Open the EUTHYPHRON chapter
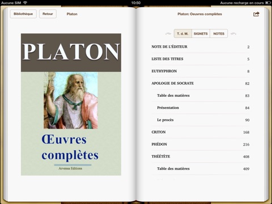Image resolution: width=272 pixels, height=204 pixels. pos(201,71)
